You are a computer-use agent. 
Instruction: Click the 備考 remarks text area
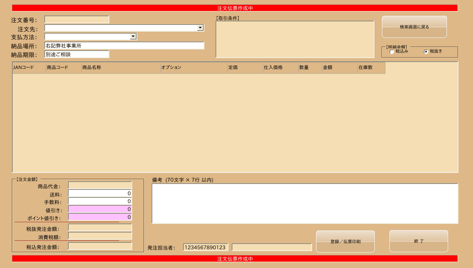tap(305, 203)
